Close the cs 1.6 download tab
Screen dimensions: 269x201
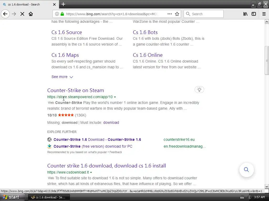click(x=54, y=4)
